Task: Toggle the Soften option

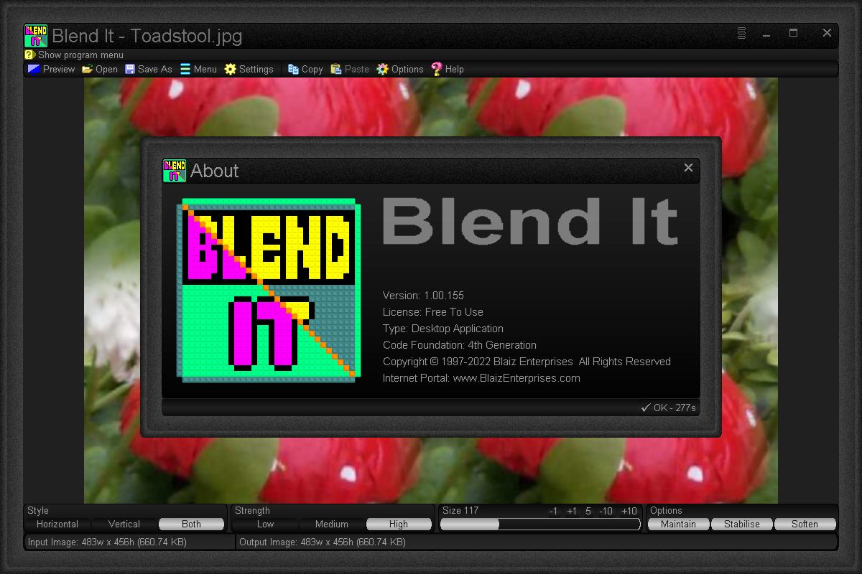Action: point(805,524)
